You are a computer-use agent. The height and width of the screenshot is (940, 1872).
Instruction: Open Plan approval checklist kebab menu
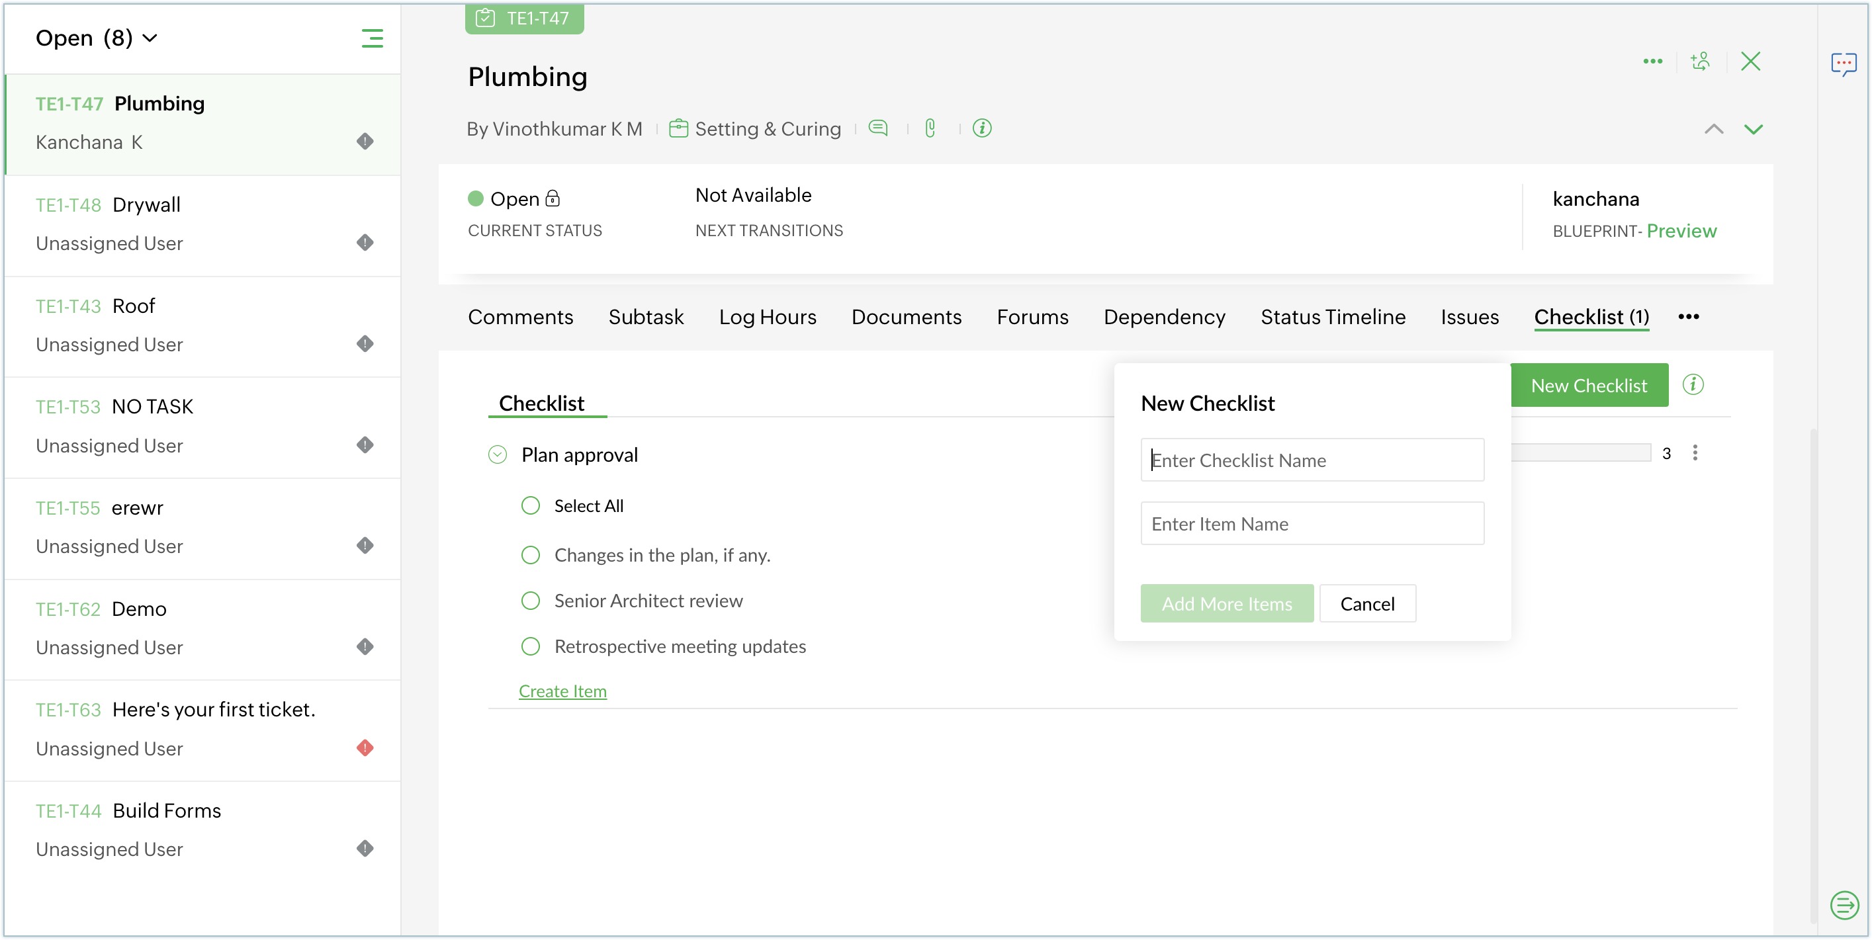1695,452
